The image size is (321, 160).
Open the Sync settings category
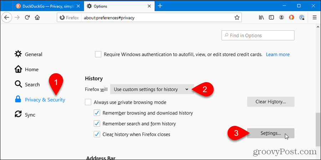point(25,115)
